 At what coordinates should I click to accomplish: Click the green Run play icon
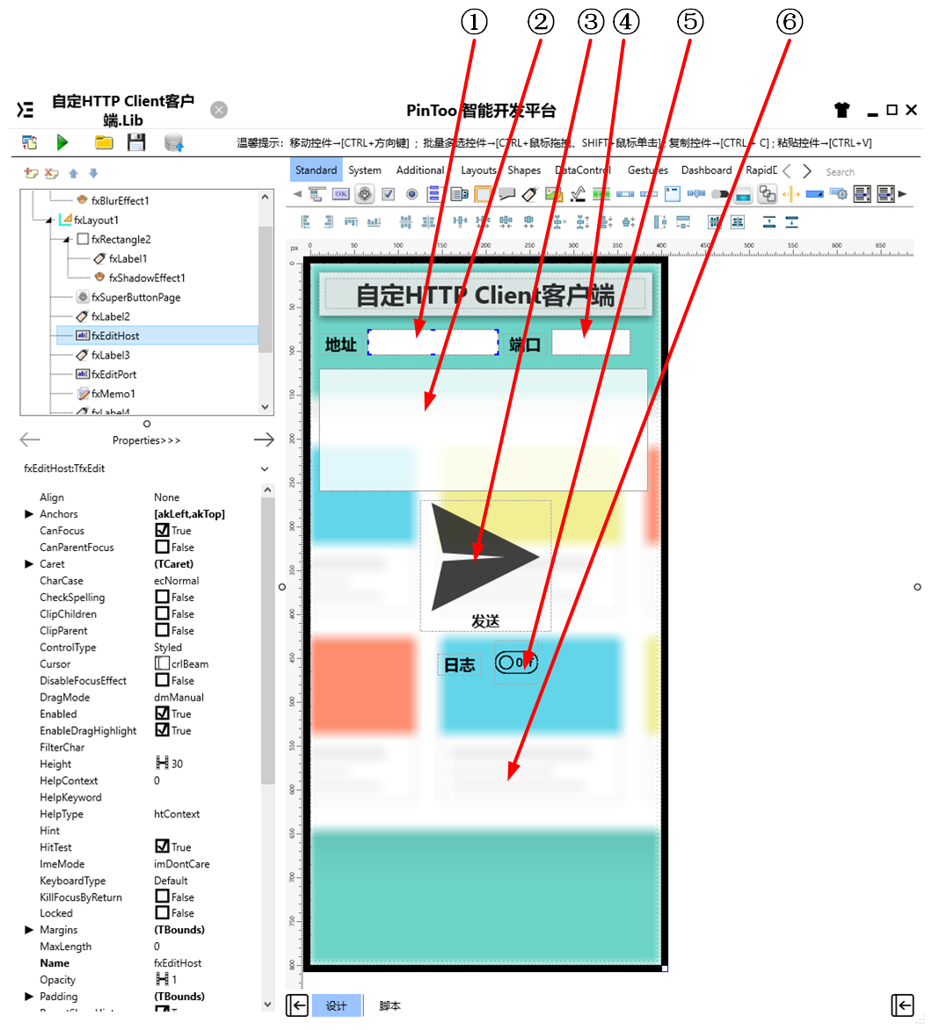click(62, 141)
